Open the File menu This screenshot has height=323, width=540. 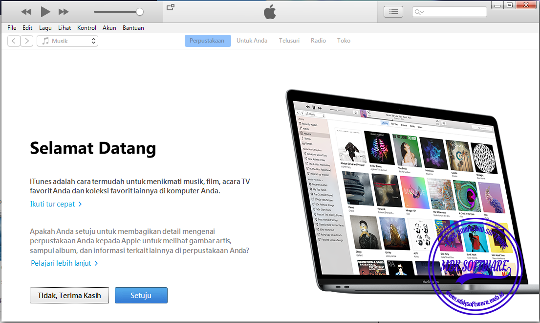[12, 28]
